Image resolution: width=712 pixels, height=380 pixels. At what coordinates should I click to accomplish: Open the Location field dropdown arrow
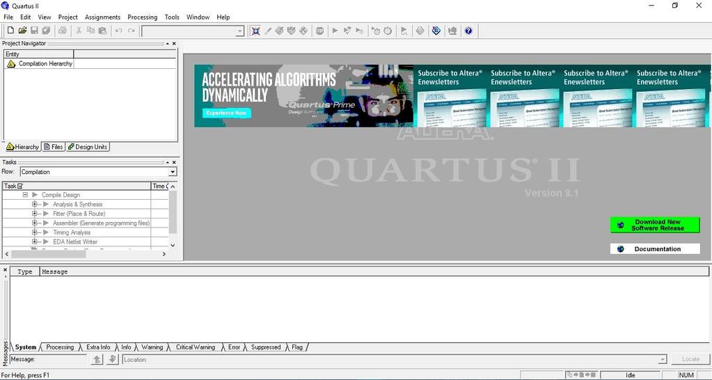(663, 360)
